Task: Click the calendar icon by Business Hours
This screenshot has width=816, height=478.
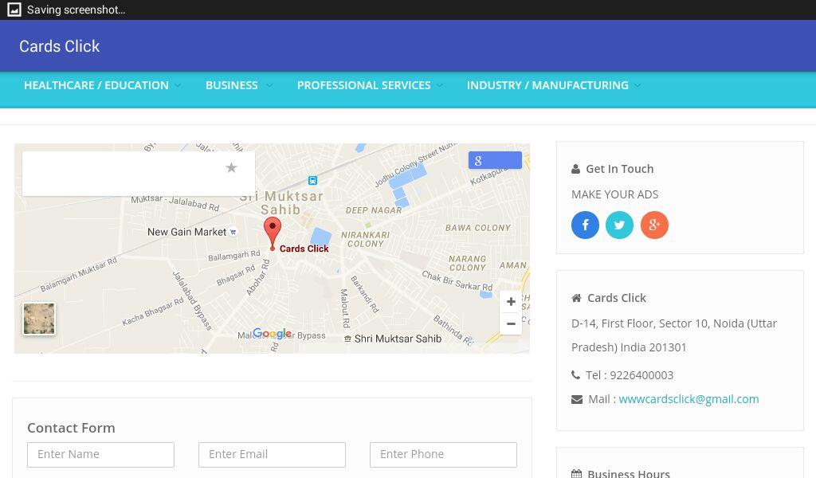Action: 576,474
